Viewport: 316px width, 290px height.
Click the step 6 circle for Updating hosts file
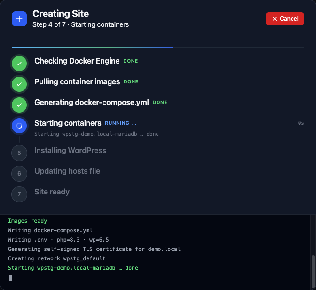click(19, 174)
